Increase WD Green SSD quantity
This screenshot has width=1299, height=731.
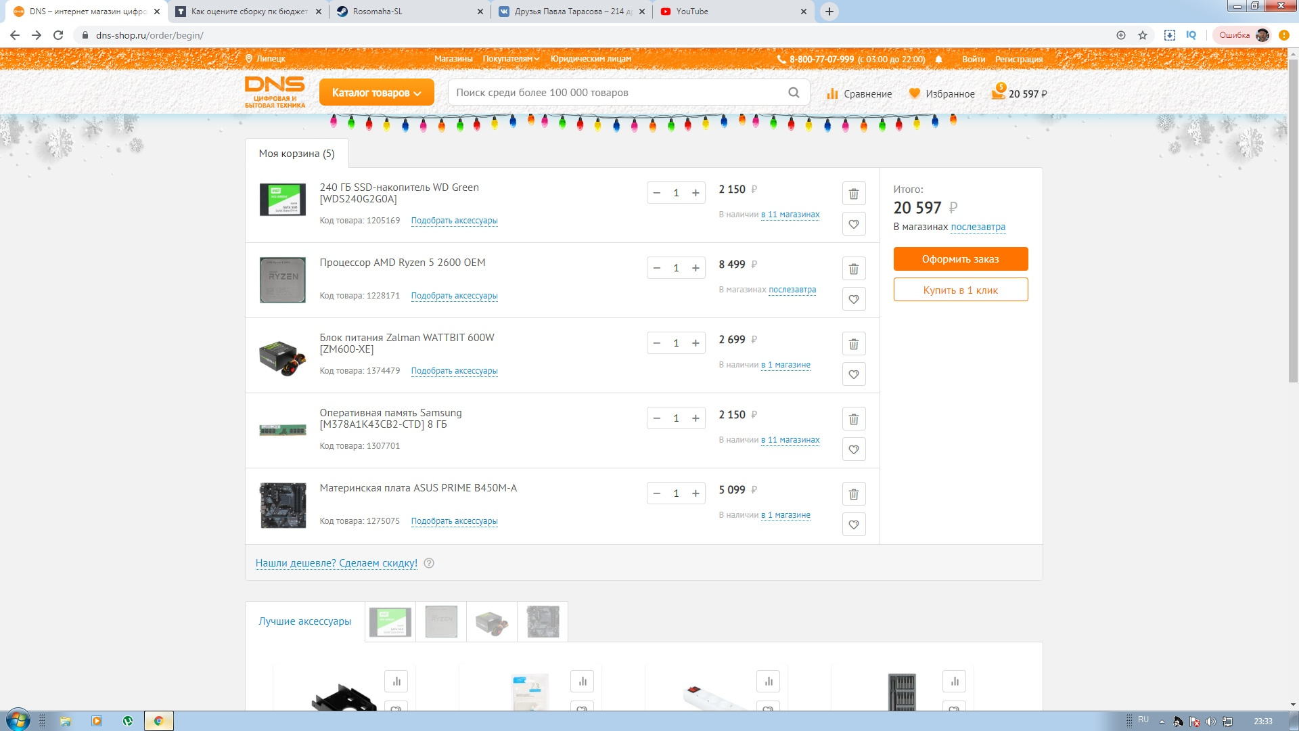[696, 193]
